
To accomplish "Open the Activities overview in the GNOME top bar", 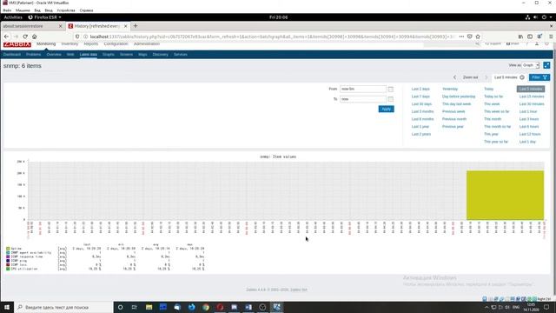I will (13, 17).
